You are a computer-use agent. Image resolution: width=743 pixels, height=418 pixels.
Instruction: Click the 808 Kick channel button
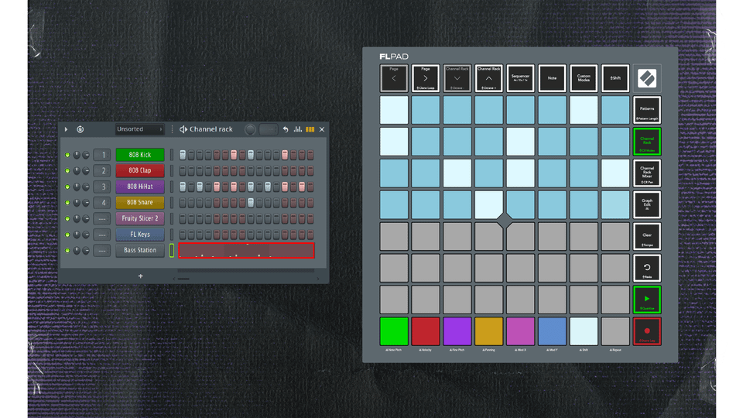point(140,155)
